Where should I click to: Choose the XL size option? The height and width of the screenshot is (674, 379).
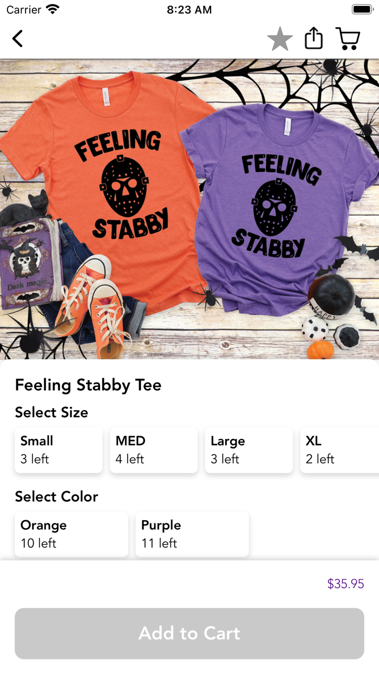339,450
